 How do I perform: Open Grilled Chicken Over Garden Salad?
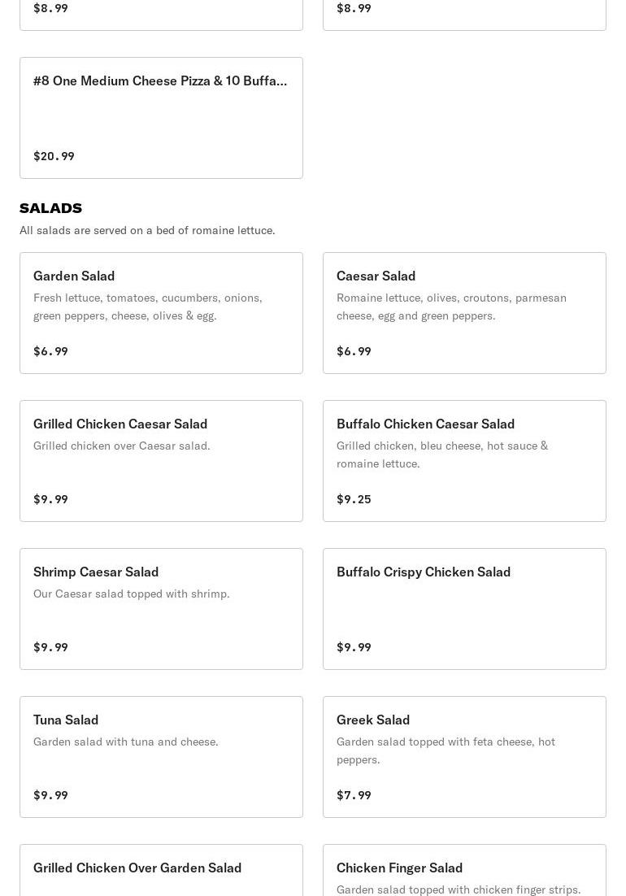click(137, 868)
